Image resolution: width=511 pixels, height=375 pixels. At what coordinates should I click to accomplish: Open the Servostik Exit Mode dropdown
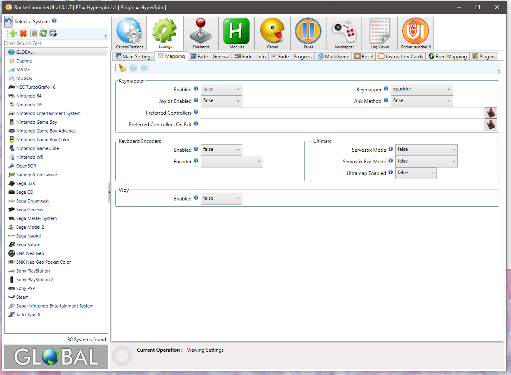426,162
